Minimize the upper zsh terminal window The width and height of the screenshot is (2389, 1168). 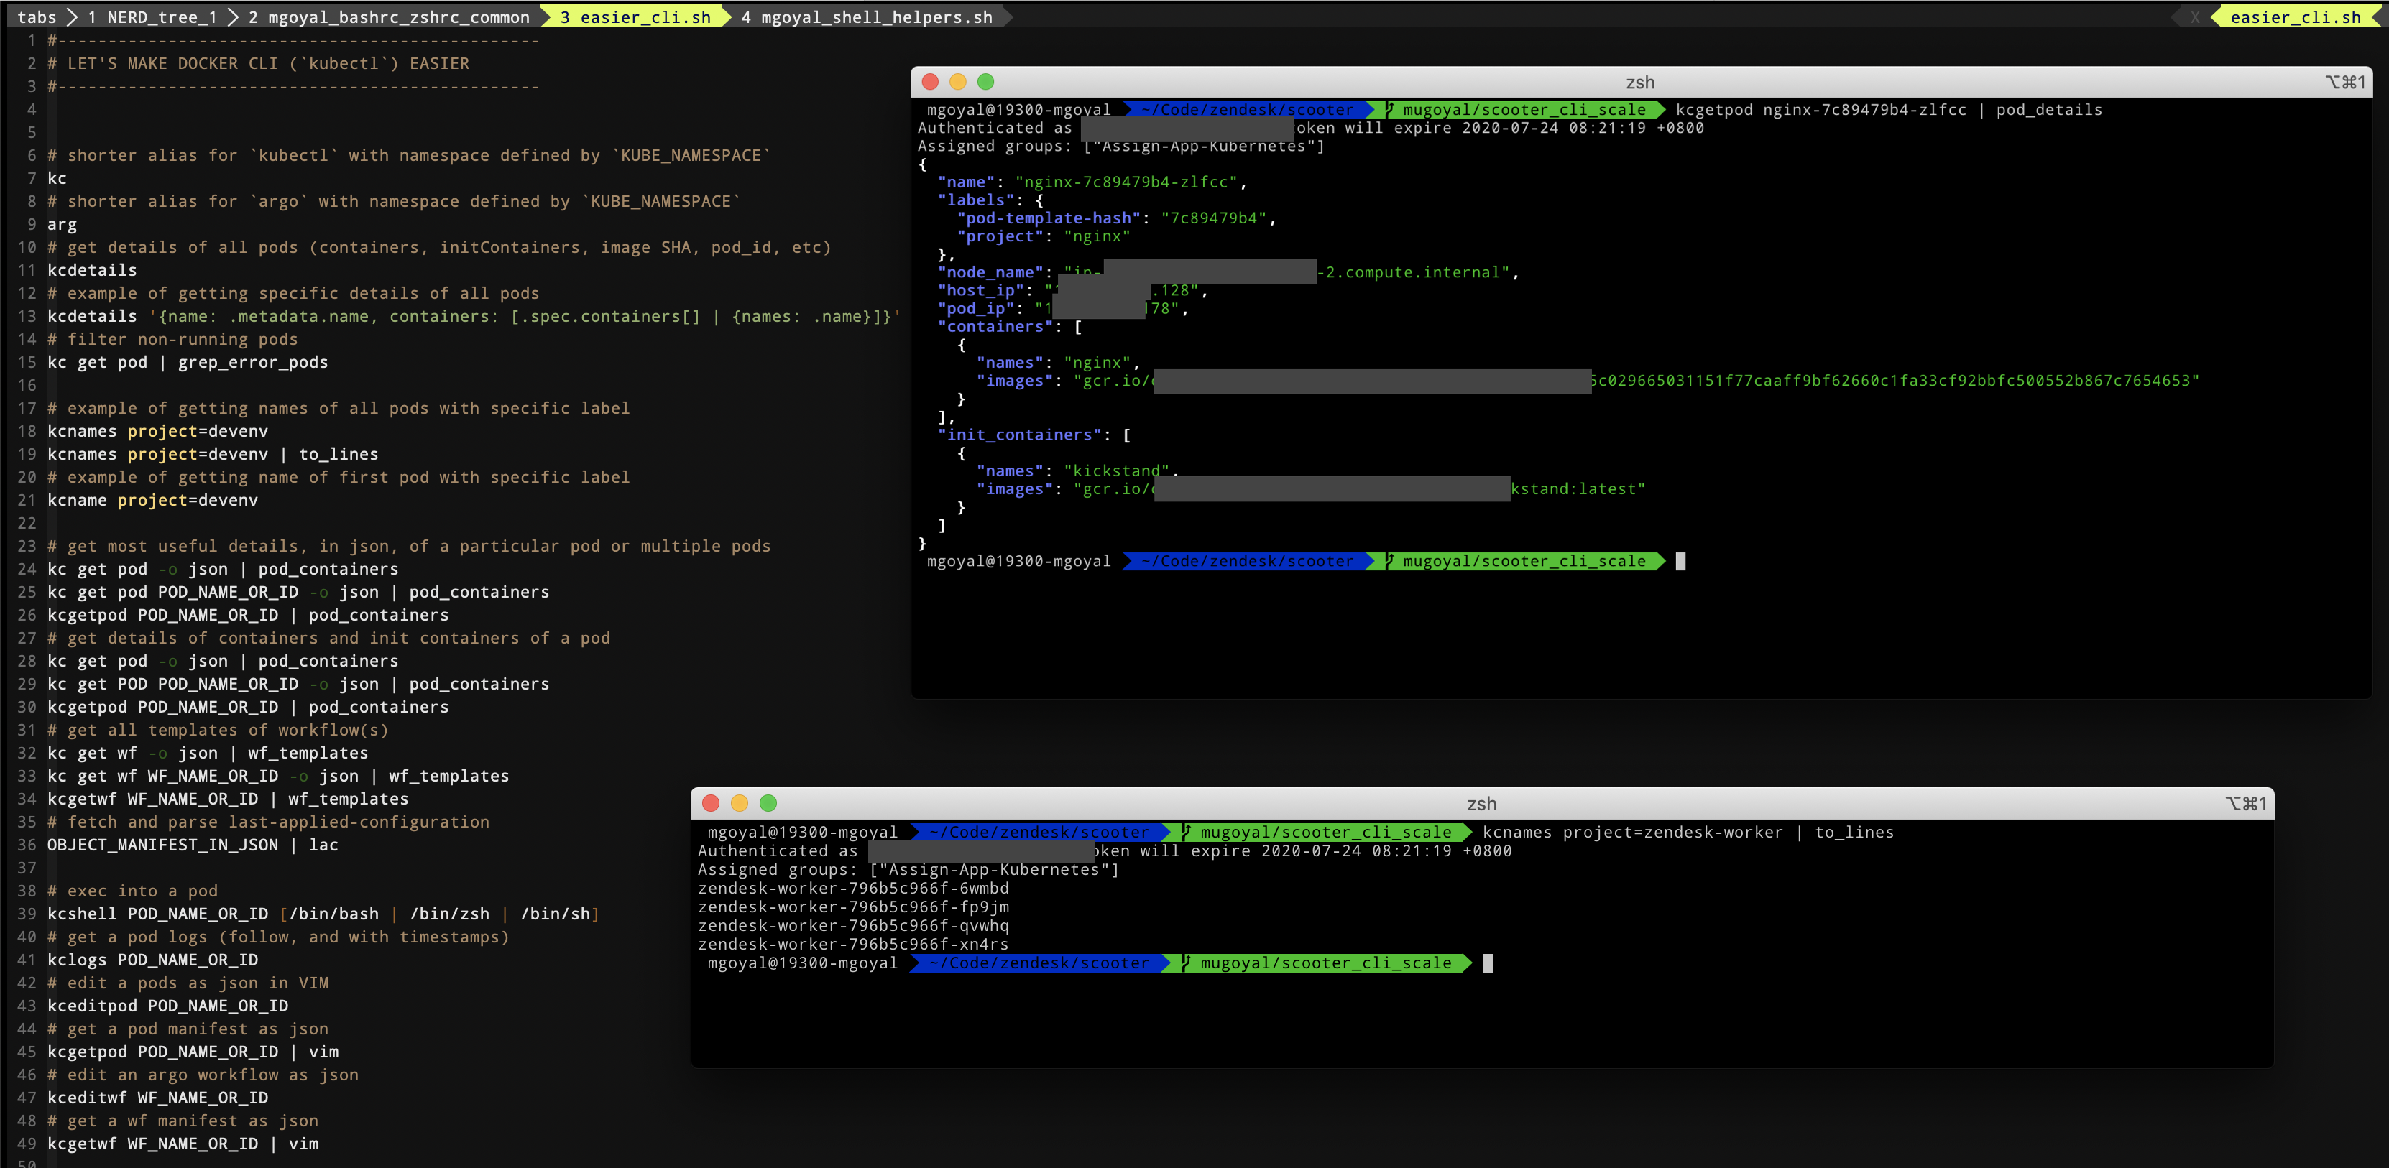[x=958, y=82]
